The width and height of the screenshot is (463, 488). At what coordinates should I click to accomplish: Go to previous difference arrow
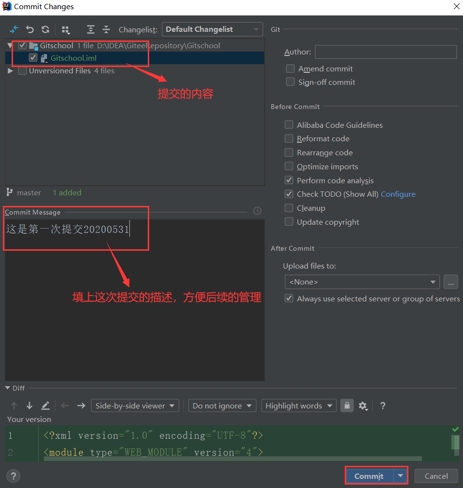pyautogui.click(x=14, y=406)
